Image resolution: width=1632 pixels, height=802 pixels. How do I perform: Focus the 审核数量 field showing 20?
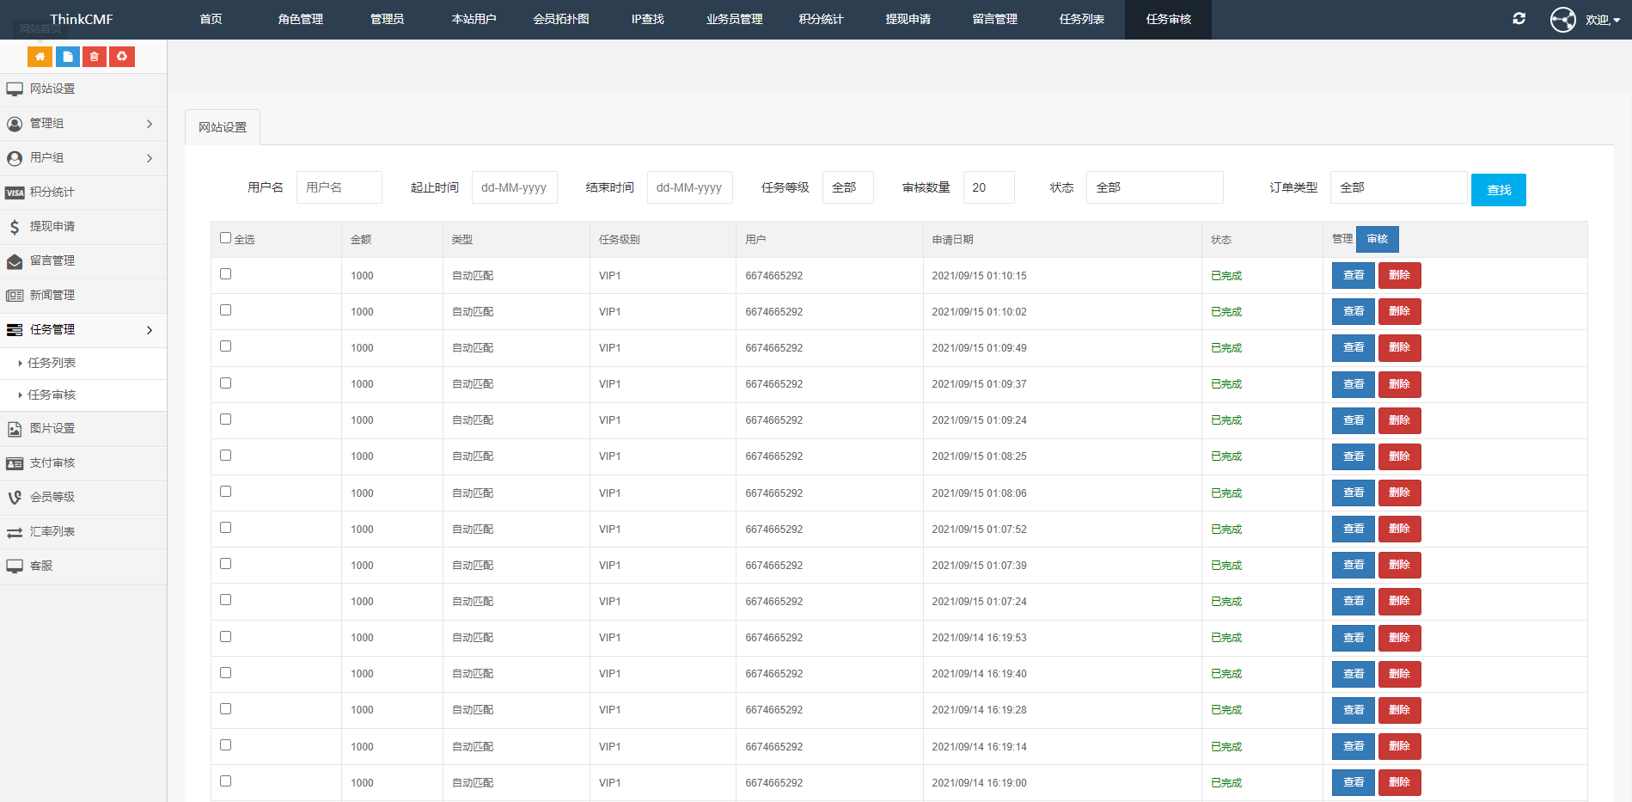[x=989, y=187]
